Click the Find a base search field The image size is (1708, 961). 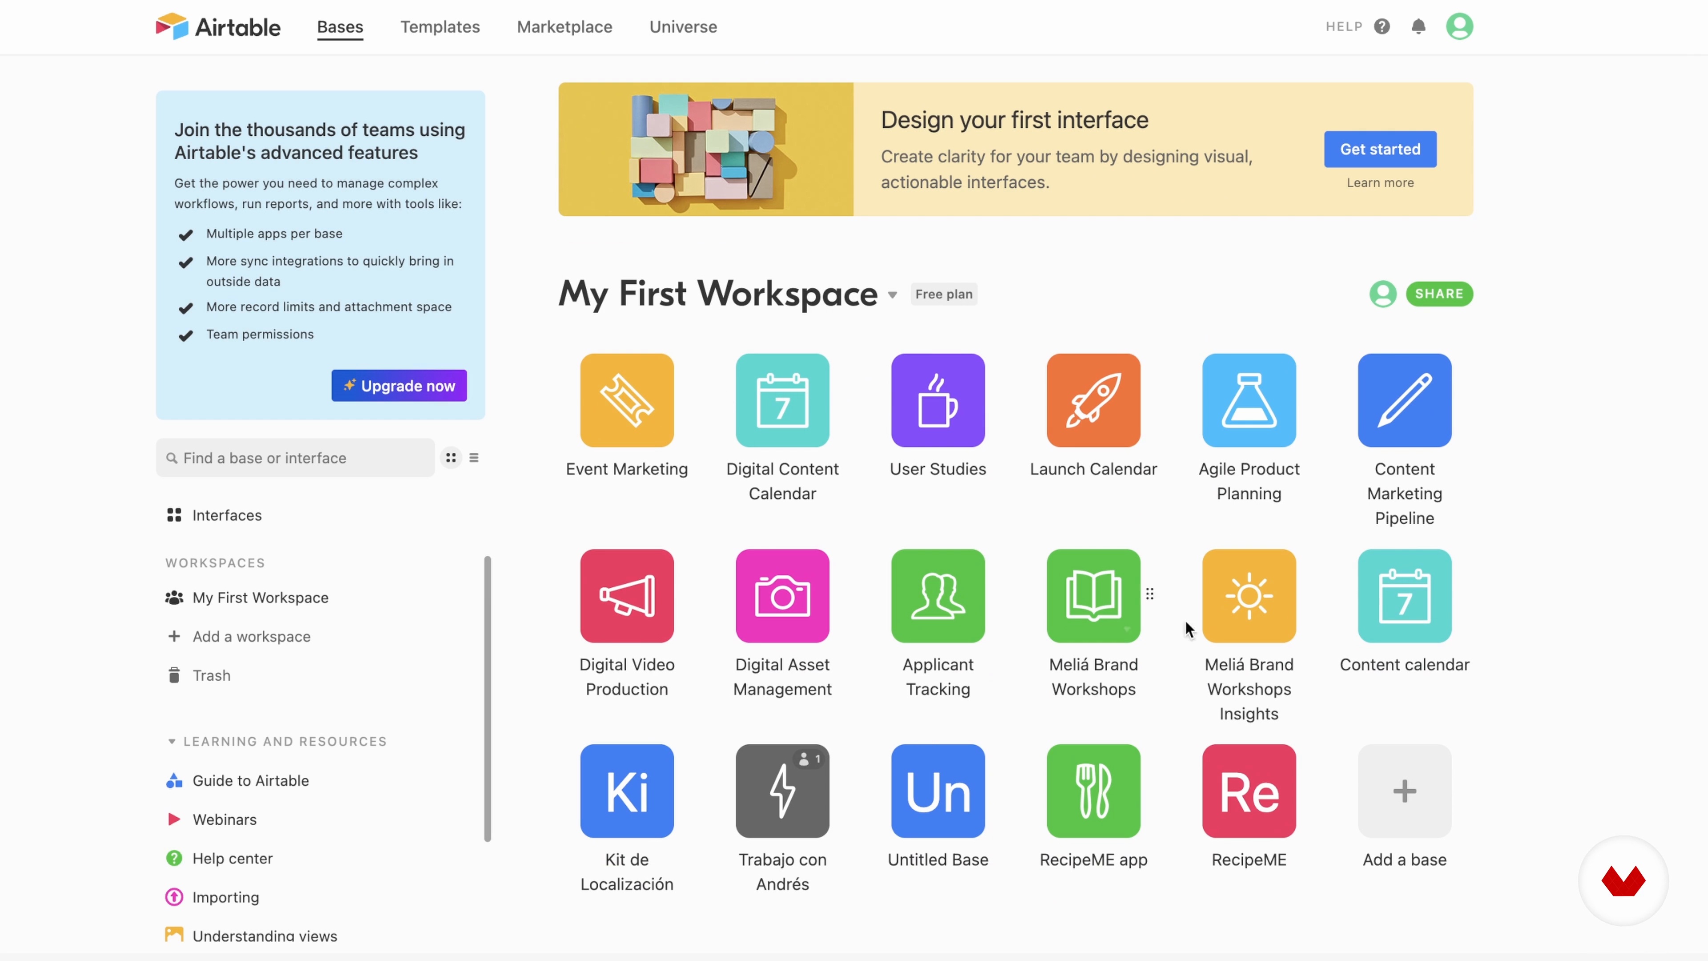(x=295, y=458)
